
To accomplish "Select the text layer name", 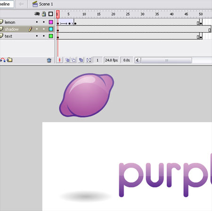I will 8,36.
